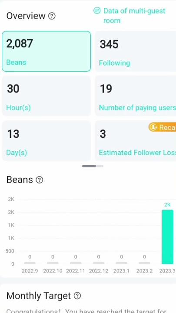Tap the 2022.9 bar in Beans chart
The width and height of the screenshot is (176, 313).
(30, 263)
